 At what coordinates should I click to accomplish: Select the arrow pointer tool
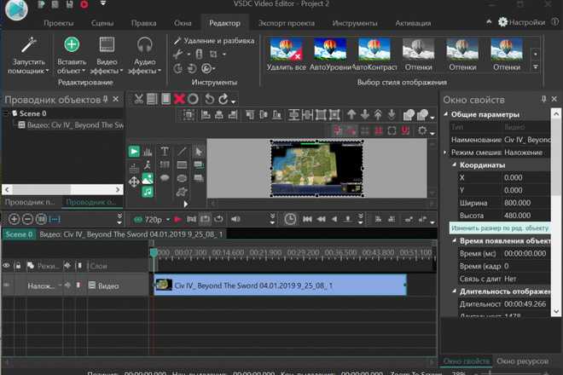(x=199, y=152)
